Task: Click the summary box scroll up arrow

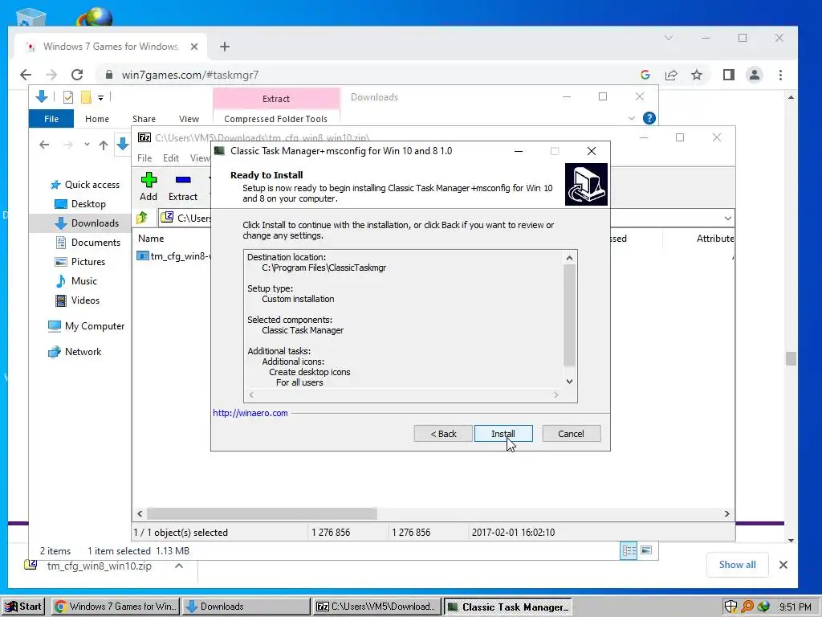Action: [569, 258]
